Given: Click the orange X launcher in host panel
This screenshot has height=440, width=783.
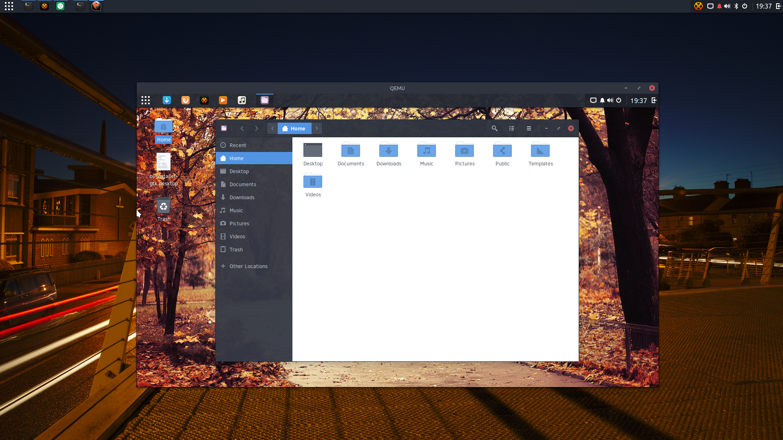Looking at the screenshot, I should click(x=44, y=6).
